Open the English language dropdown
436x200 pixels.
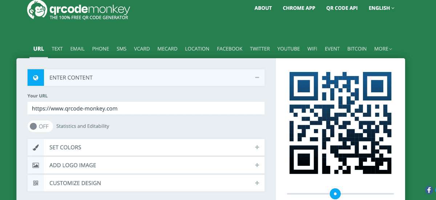tap(381, 8)
